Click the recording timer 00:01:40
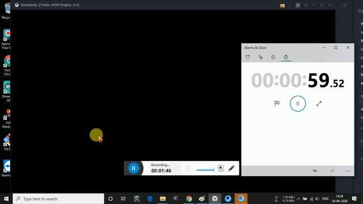363x204 pixels. pyautogui.click(x=161, y=171)
